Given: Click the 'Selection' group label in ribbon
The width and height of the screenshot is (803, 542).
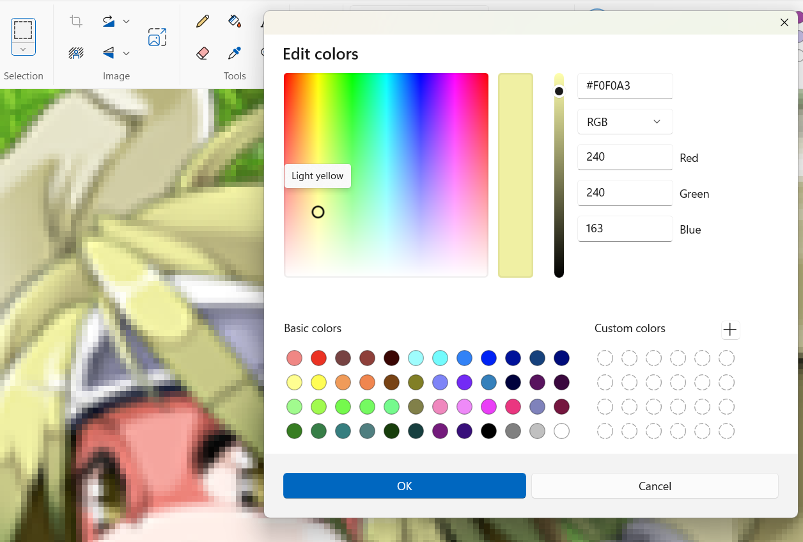Looking at the screenshot, I should (24, 76).
